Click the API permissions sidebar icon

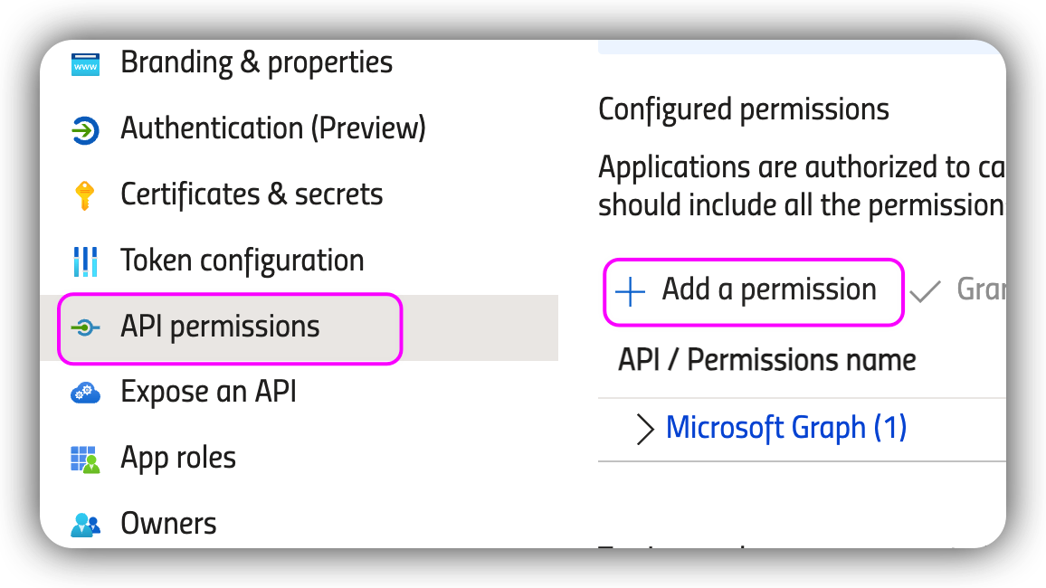[x=85, y=327]
